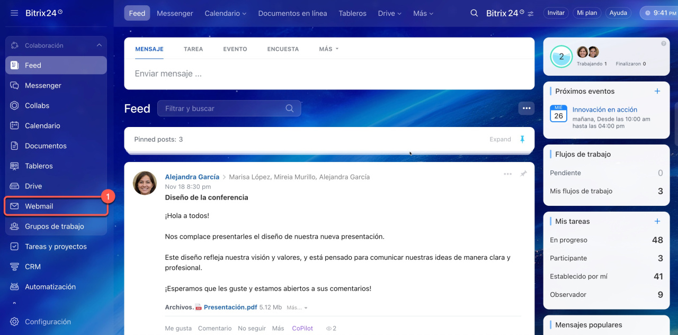Open the Presentación.pdf attachment link

(x=230, y=307)
